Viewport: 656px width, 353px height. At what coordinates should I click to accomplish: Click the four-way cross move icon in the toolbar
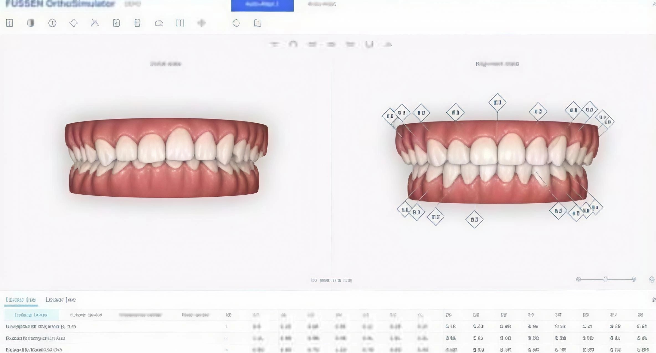[202, 23]
